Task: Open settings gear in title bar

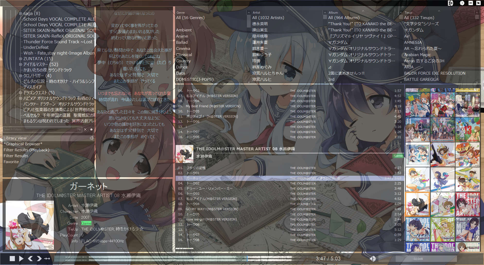Action: click(x=462, y=3)
